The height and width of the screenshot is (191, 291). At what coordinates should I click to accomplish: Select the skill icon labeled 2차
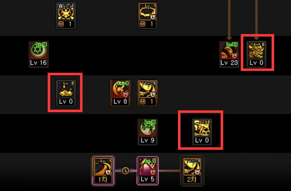click(192, 167)
